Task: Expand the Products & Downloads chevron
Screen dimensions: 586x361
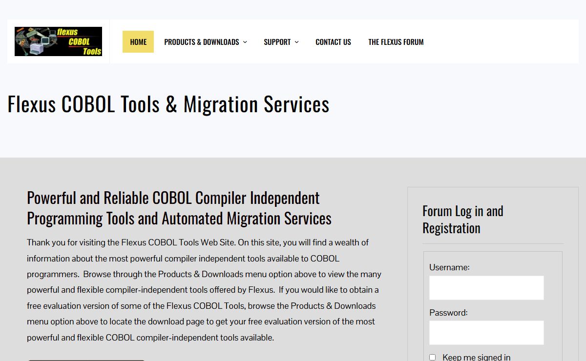Action: 245,42
